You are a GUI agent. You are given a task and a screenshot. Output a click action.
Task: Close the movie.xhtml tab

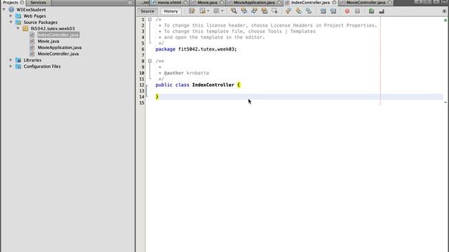(x=185, y=2)
